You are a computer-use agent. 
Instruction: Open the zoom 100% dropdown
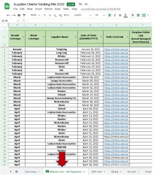click(x=35, y=15)
